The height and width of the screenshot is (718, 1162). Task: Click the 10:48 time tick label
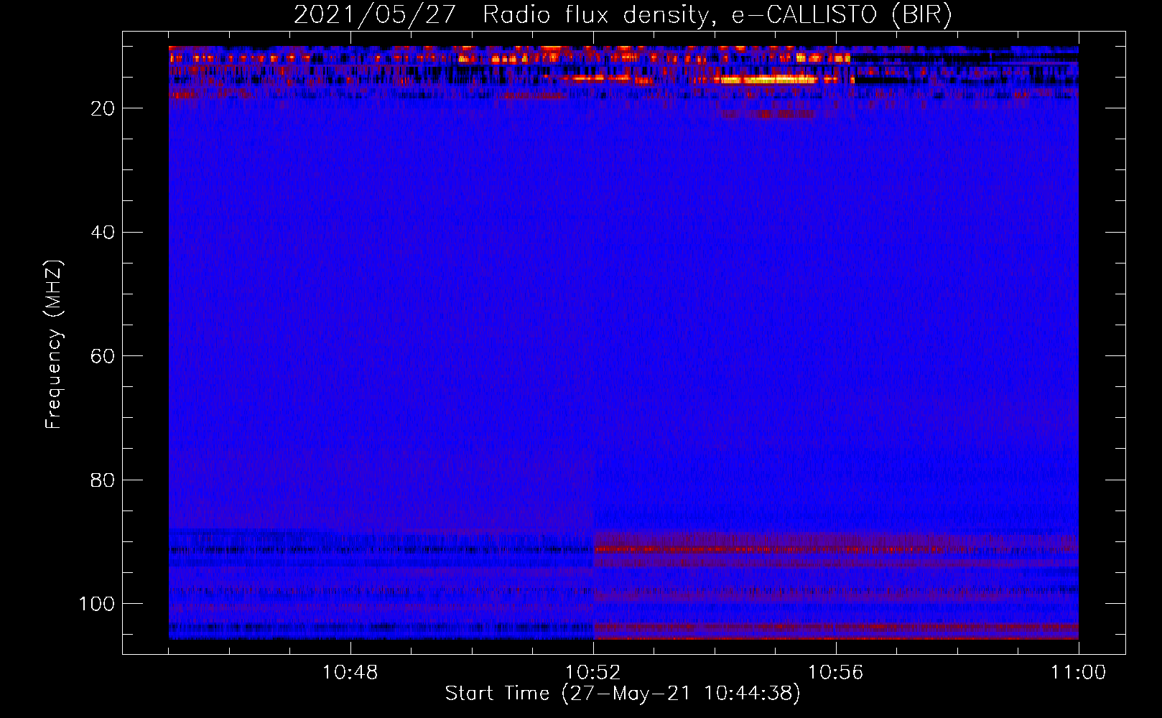350,673
